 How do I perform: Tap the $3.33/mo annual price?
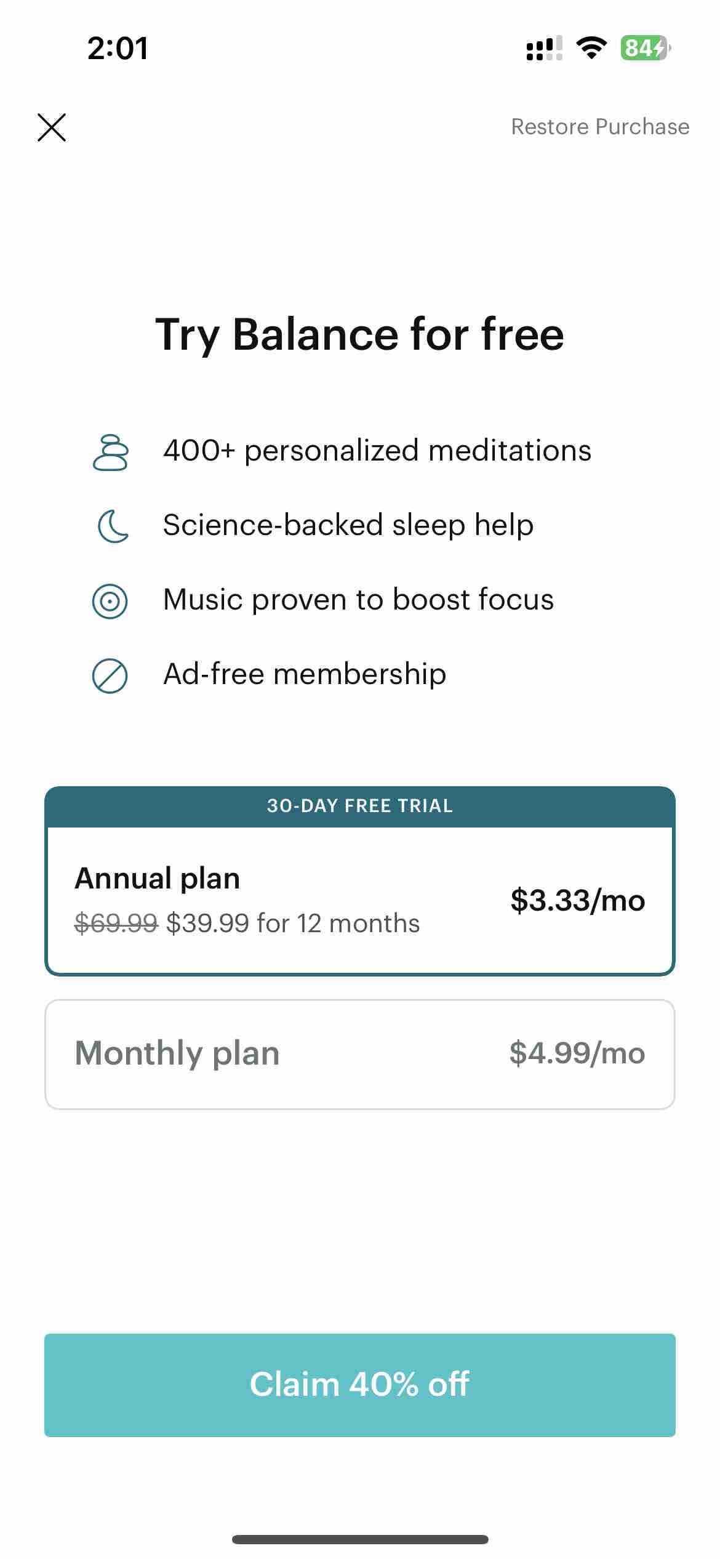click(x=578, y=901)
